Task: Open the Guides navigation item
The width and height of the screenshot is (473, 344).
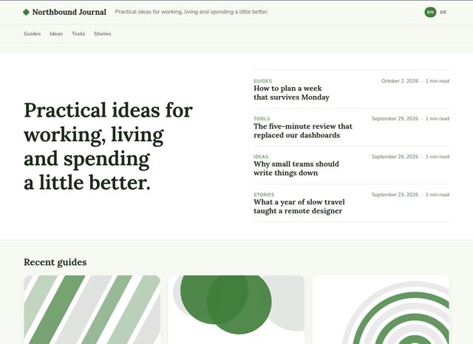Action: point(33,34)
